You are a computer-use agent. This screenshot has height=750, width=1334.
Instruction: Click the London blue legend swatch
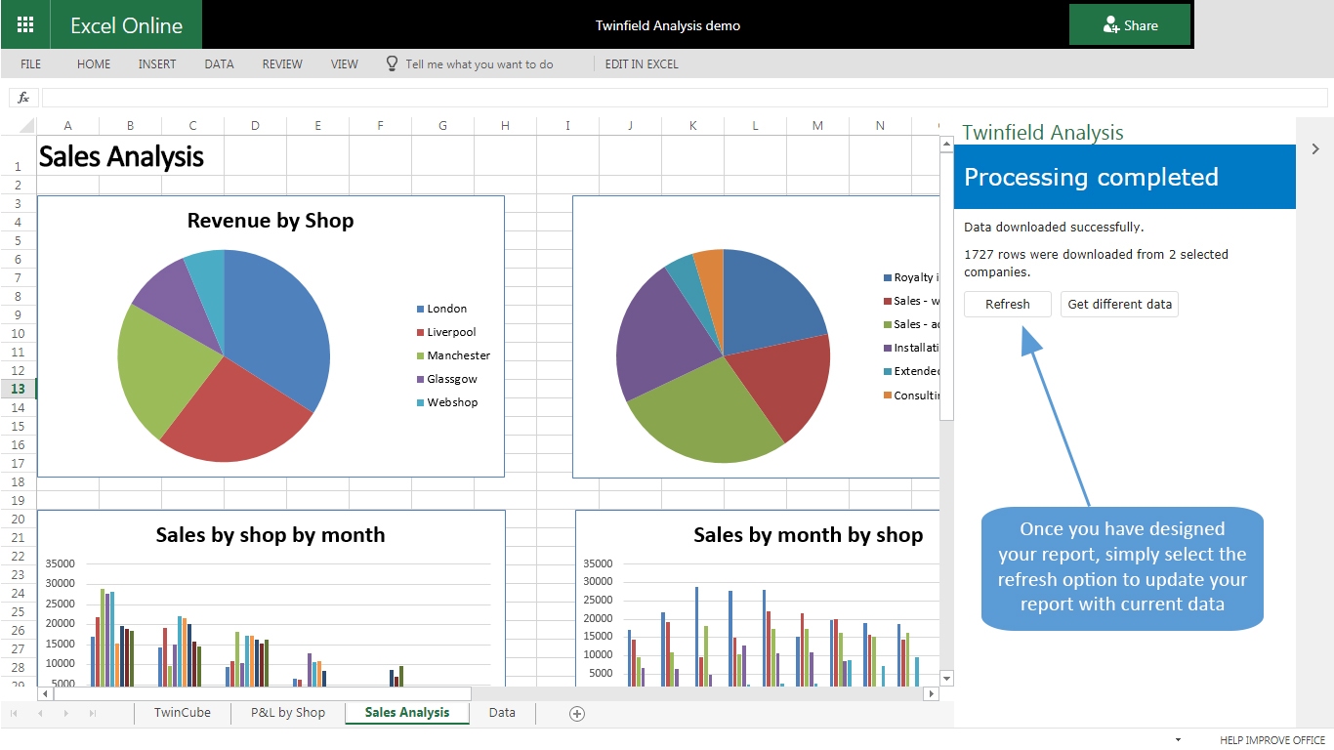point(420,309)
